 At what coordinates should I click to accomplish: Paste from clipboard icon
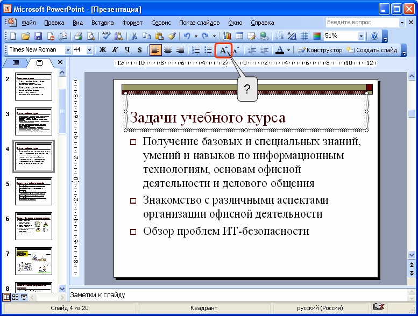coord(159,35)
